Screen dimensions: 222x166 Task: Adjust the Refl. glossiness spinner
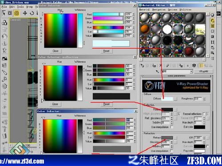coord(172,118)
